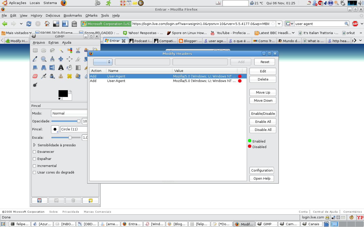
Task: Select the Clone stamp tool
Action: [x=61, y=76]
